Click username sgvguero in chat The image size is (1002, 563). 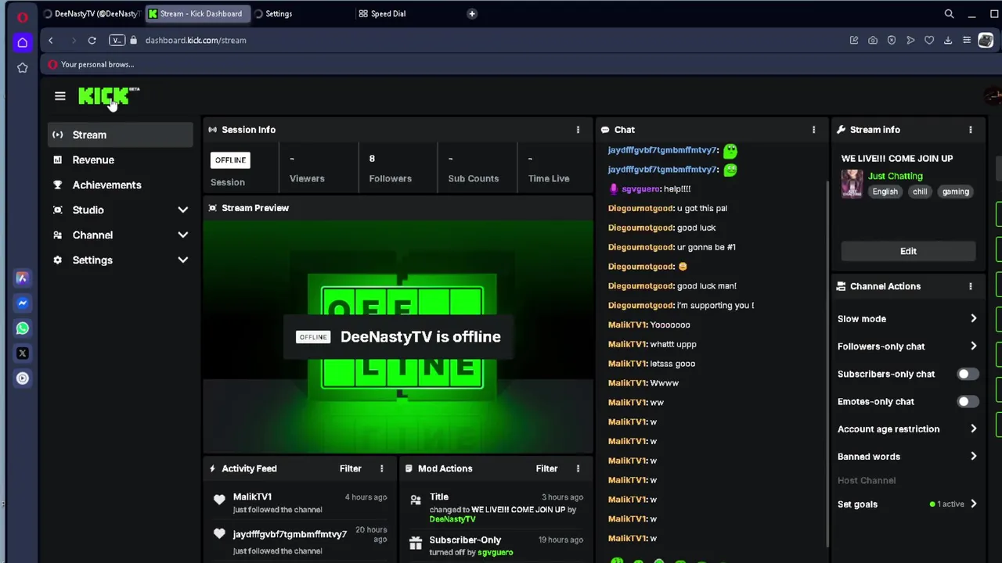pos(640,188)
